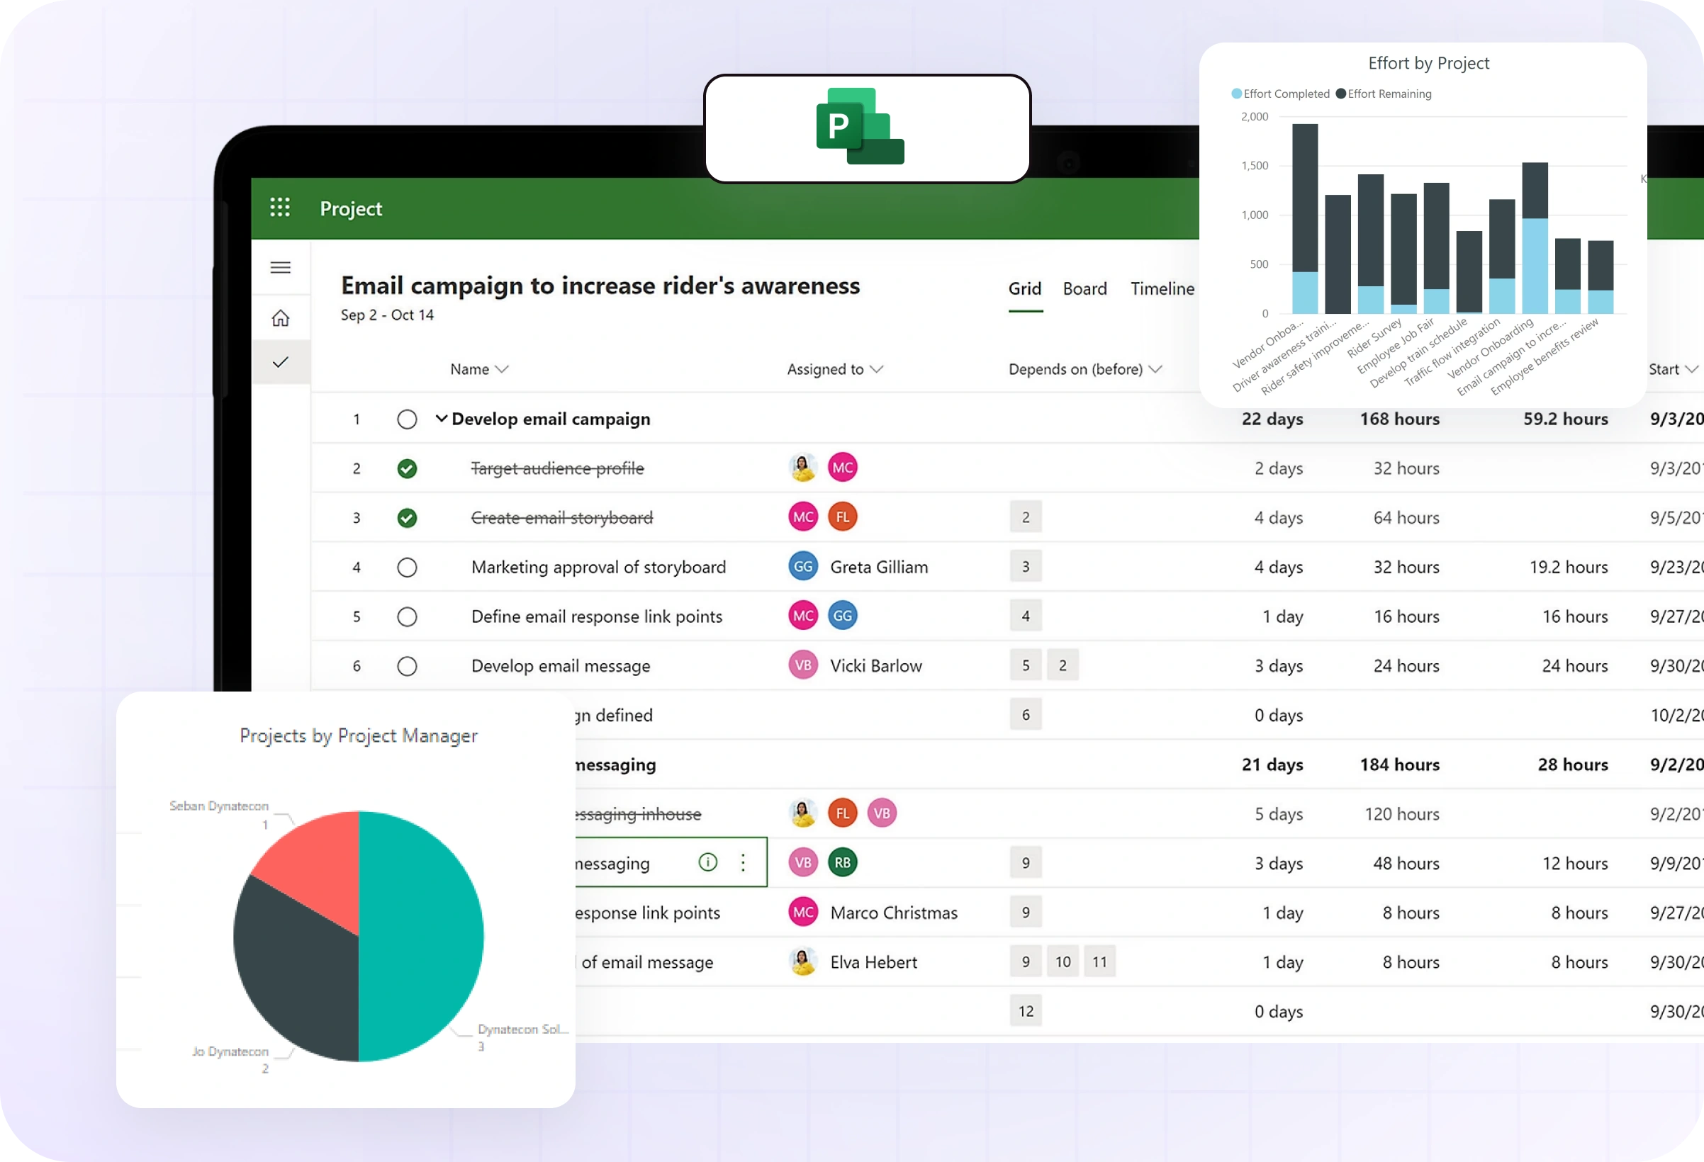Click the Project app title in header
Image resolution: width=1704 pixels, height=1162 pixels.
point(351,209)
